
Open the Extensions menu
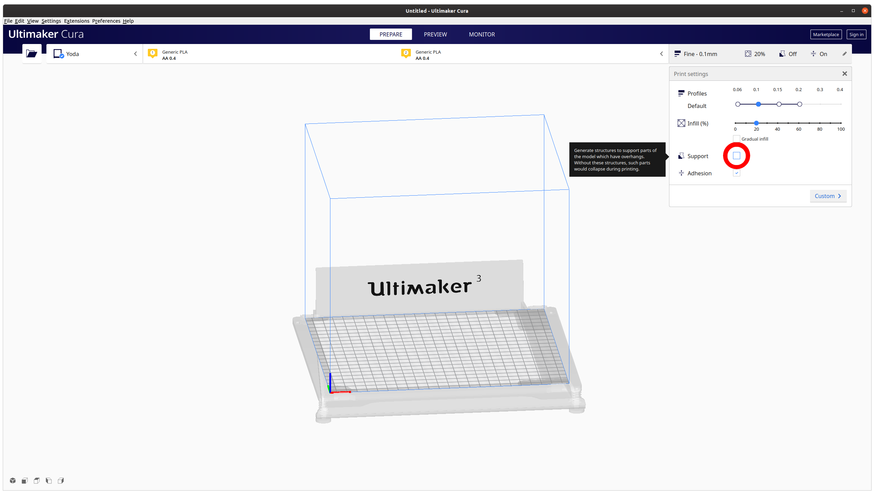click(76, 21)
